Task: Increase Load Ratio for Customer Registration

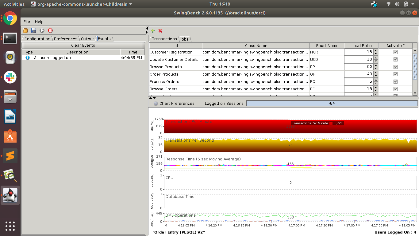Action: coord(376,51)
